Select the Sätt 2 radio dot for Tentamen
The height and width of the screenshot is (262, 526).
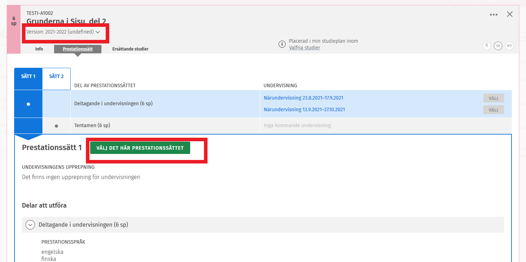click(57, 126)
